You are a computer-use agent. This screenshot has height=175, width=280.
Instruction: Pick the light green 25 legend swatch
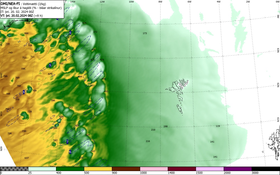click(x=42, y=169)
